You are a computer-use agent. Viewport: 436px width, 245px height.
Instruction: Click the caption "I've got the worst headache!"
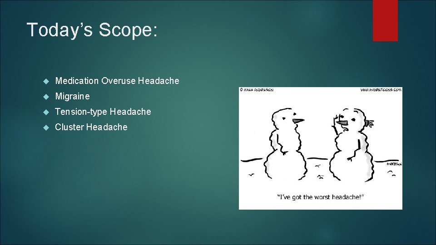tap(321, 197)
